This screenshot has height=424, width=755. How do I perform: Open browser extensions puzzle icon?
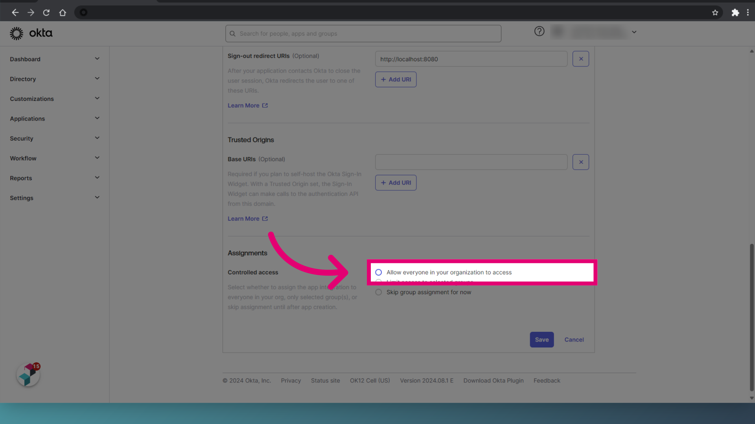[x=735, y=13]
